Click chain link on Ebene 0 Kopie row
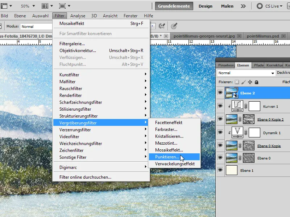This screenshot has height=217, width=290. click(x=240, y=146)
